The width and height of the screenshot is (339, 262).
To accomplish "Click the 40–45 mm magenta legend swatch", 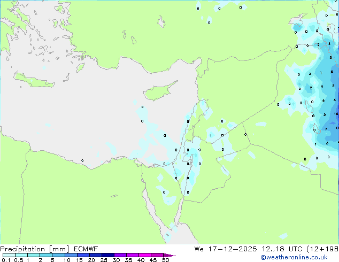I will click(145, 255).
